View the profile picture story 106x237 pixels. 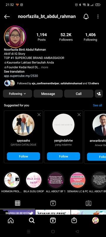click(15, 36)
